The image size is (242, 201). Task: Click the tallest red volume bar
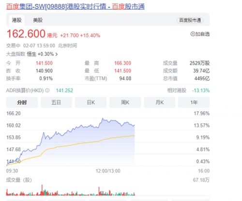(x=42, y=190)
